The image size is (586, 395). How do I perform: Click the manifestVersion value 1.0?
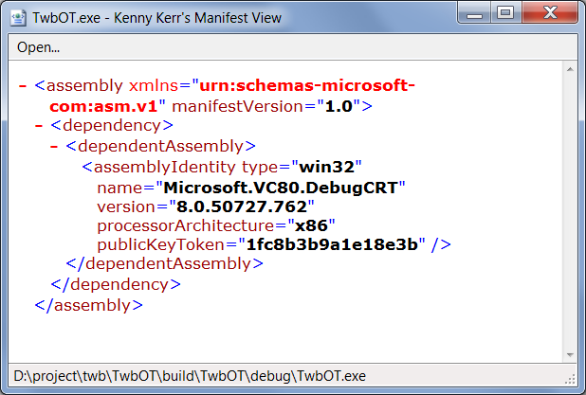click(x=339, y=106)
